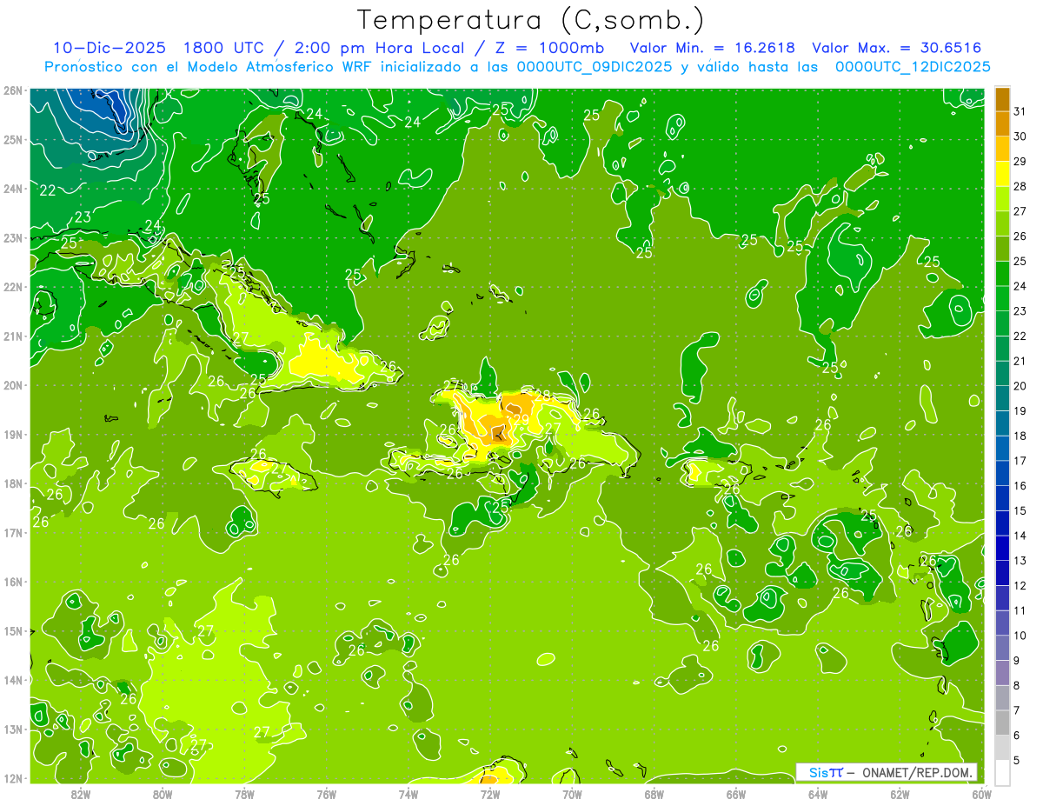Pick the amber swatch between legend 29 and 30
This screenshot has height=806, width=1043.
coord(1002,149)
